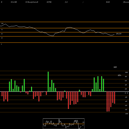The height and width of the screenshot is (129, 129).
Task: Click the -20 label on MR axis
Action: click(x=126, y=97)
